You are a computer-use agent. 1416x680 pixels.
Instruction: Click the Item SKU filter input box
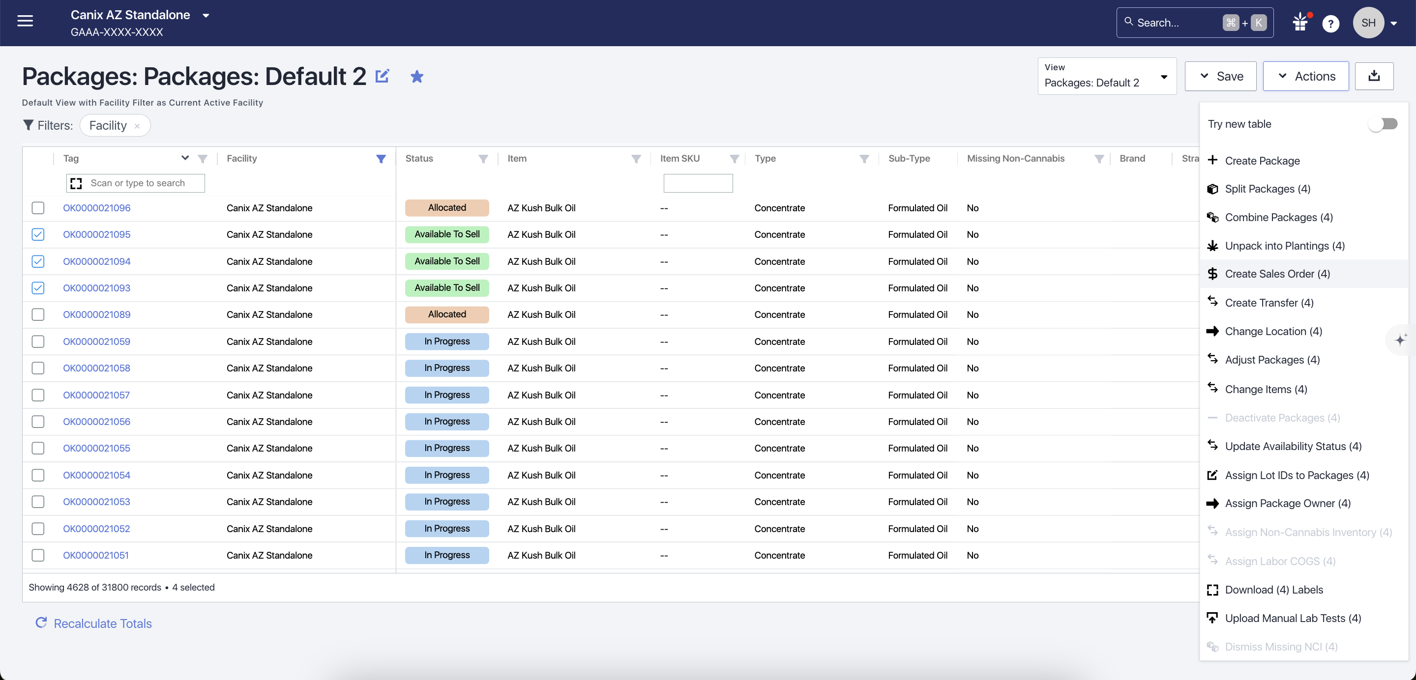coord(698,183)
